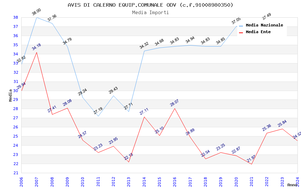Click the Anno x-axis title
This screenshot has width=301, height=194.
tap(292, 185)
